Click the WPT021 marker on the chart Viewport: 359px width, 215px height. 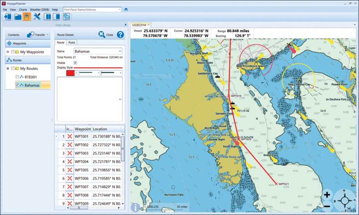276,184
